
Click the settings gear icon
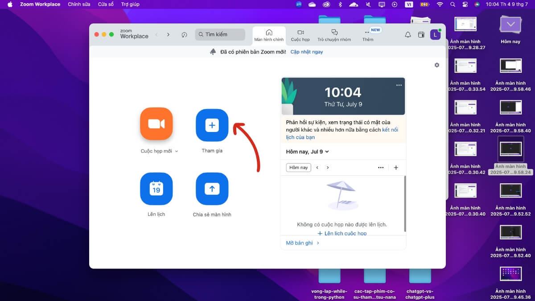[x=436, y=65]
